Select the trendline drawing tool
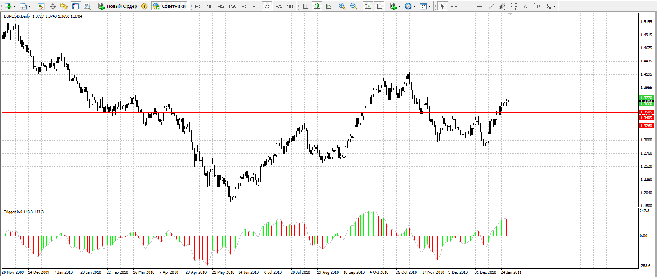Viewport: 657px width, 277px height. [x=491, y=6]
